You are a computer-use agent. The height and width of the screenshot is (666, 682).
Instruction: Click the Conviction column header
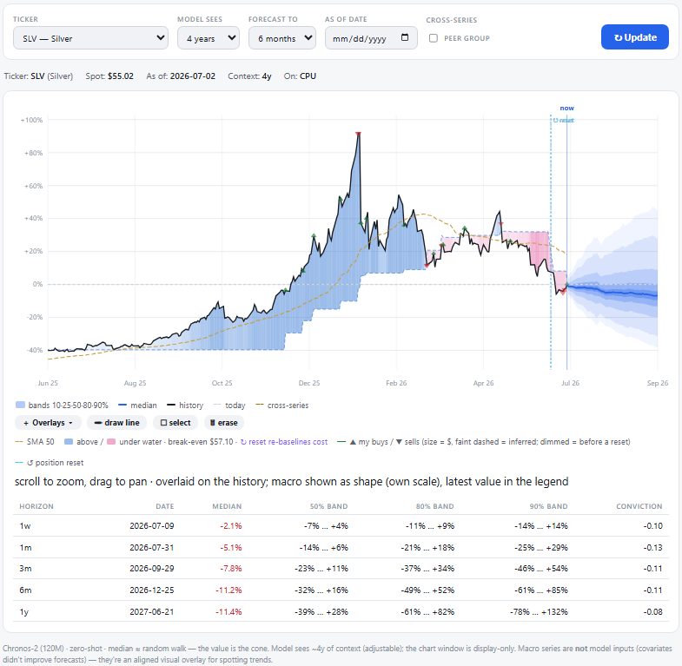(x=639, y=506)
